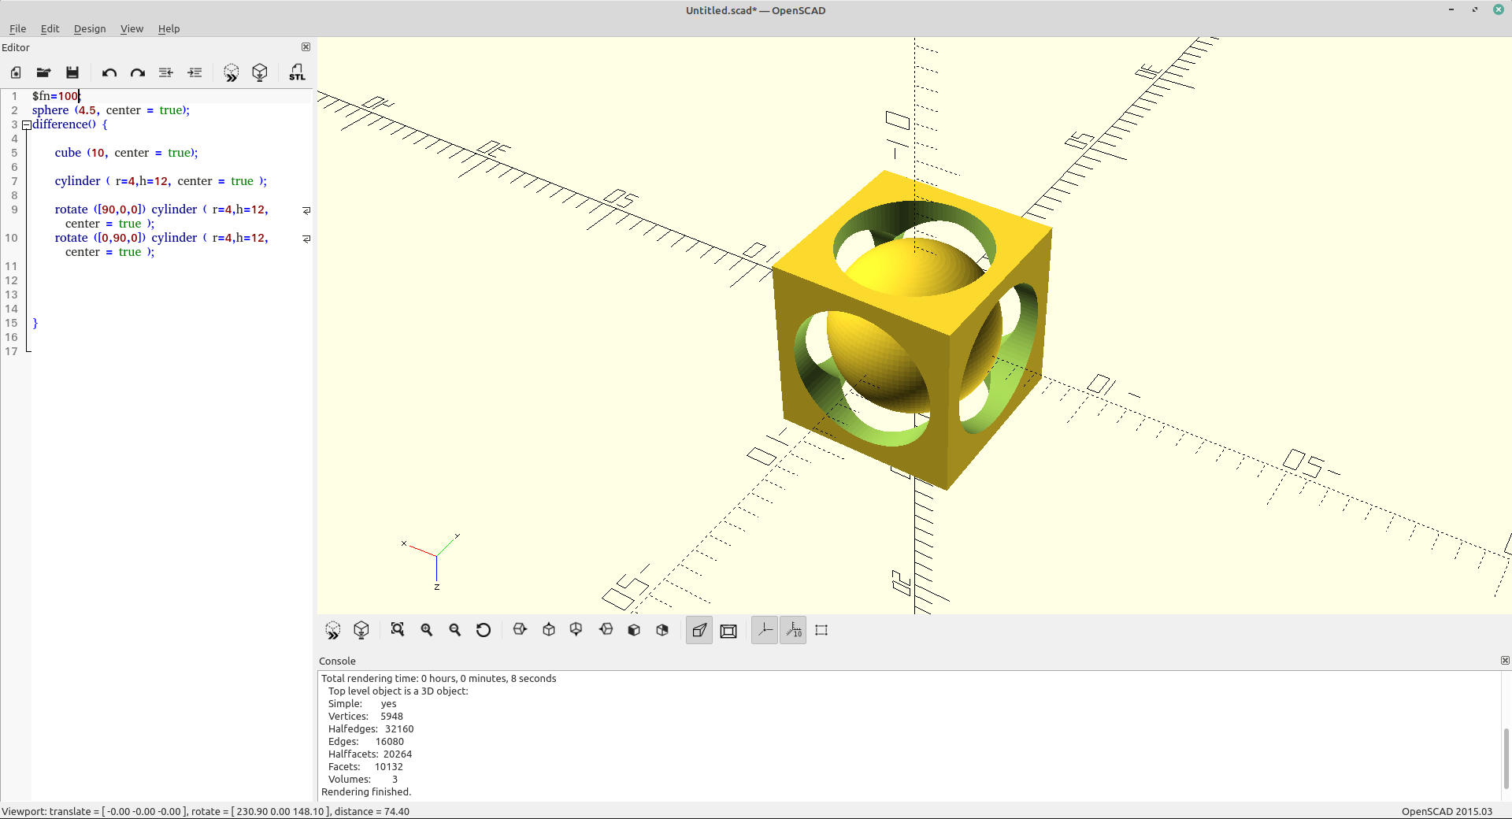Enable Perspective projection
The height and width of the screenshot is (819, 1512).
(x=699, y=630)
